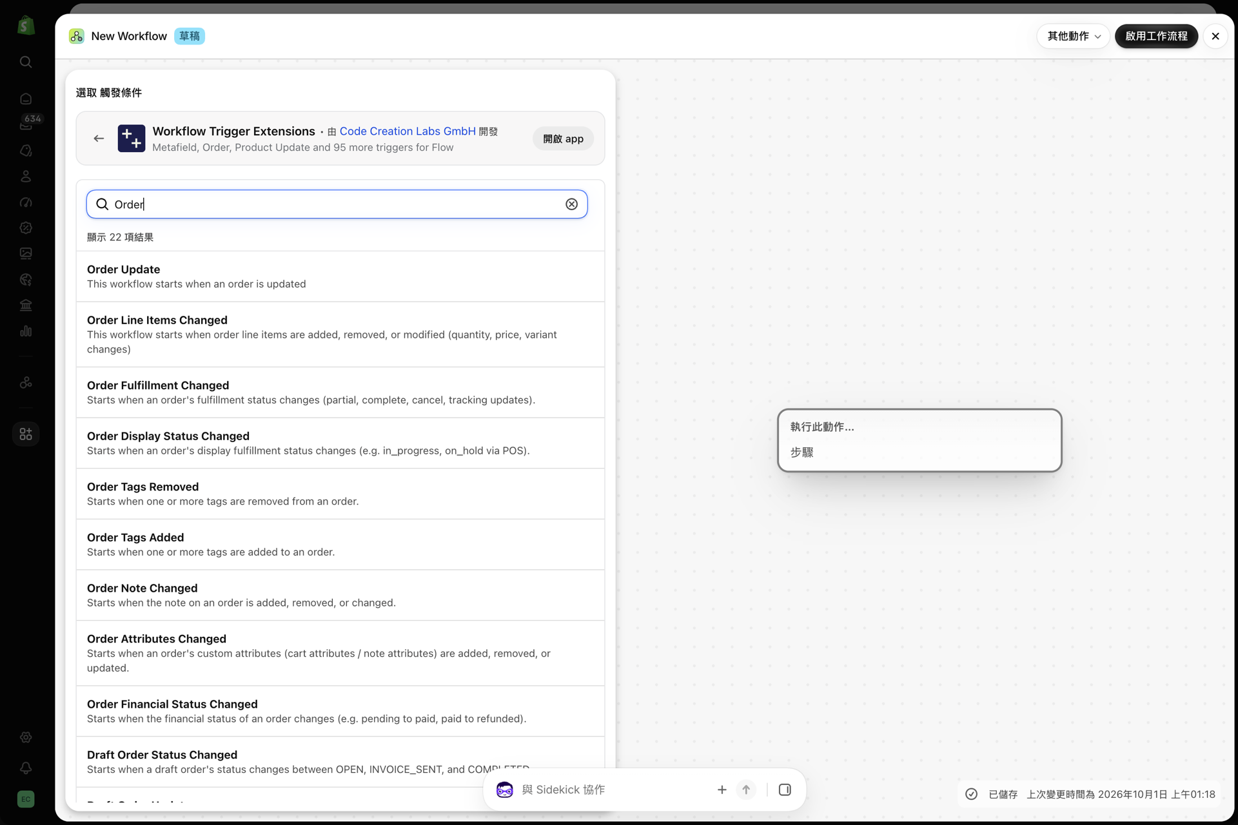Close the workflow editor with X

(x=1215, y=36)
